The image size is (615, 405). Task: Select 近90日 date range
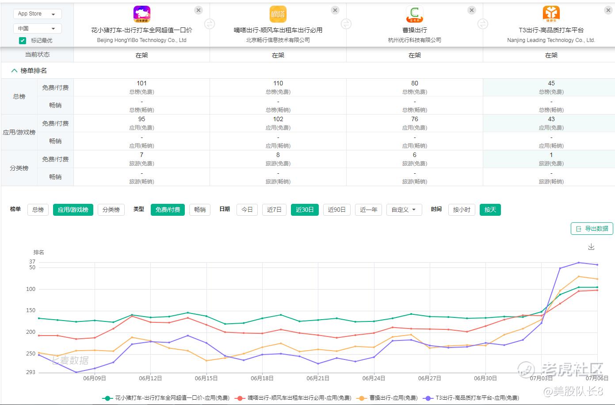coord(336,210)
